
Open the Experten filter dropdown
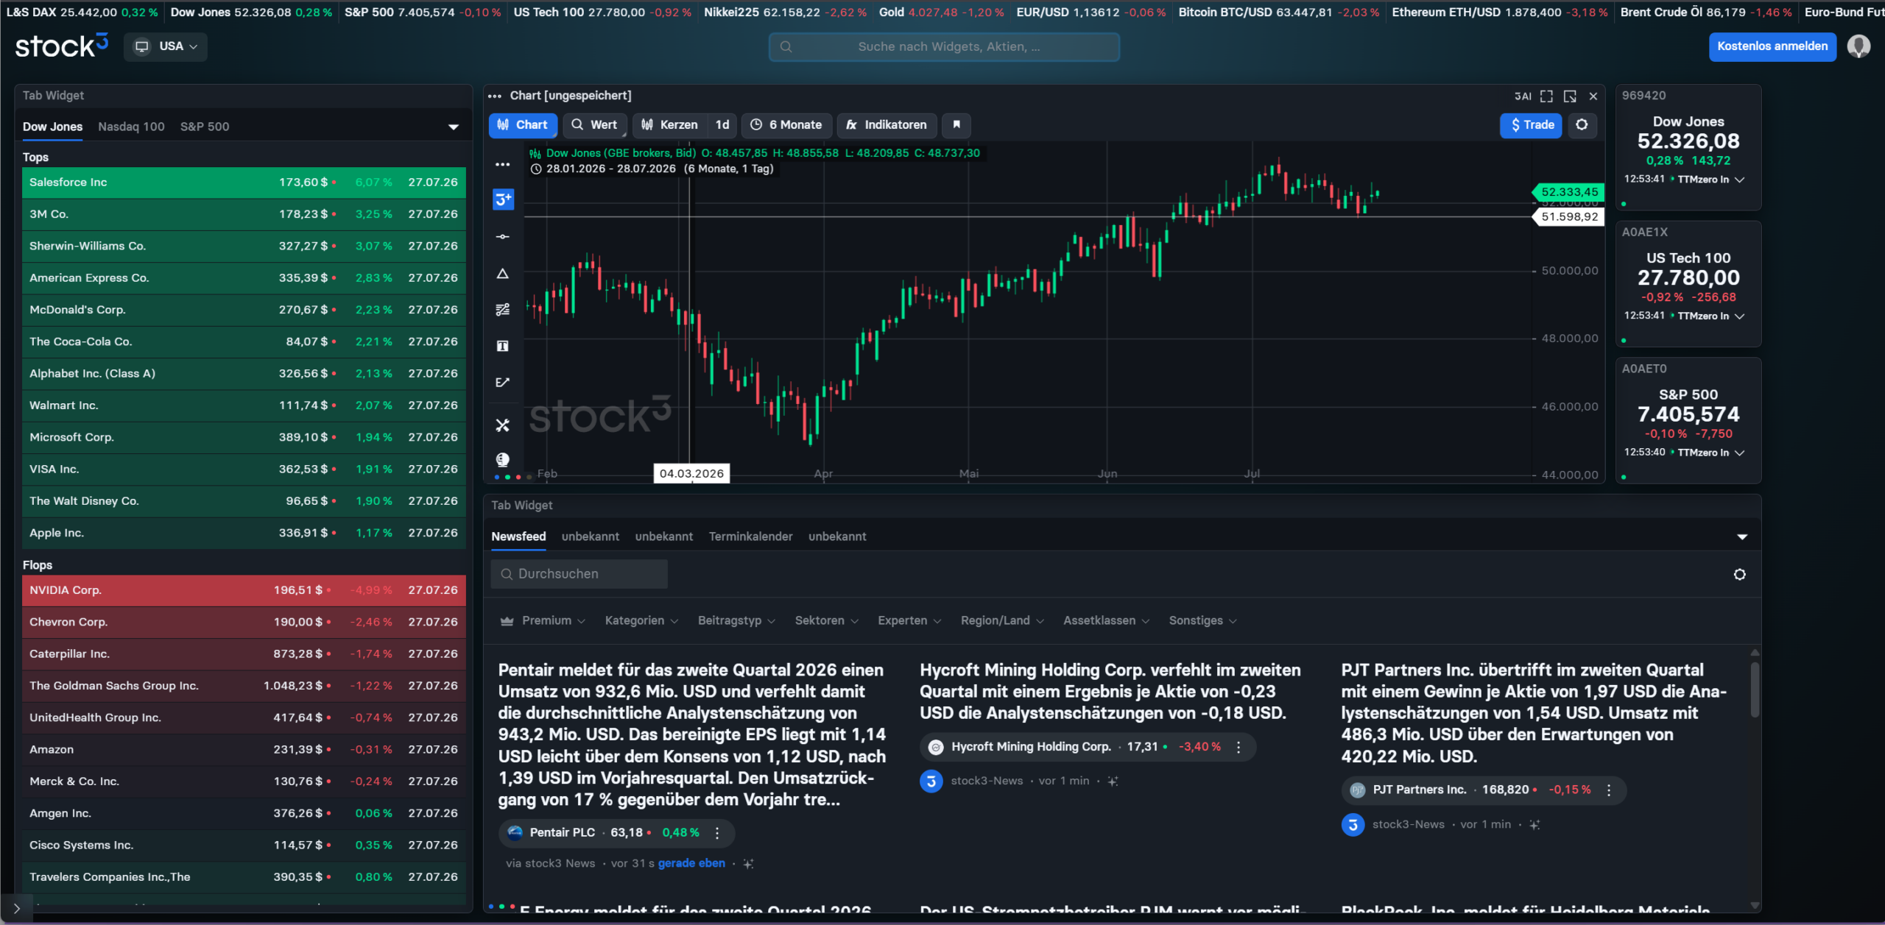[x=909, y=621]
